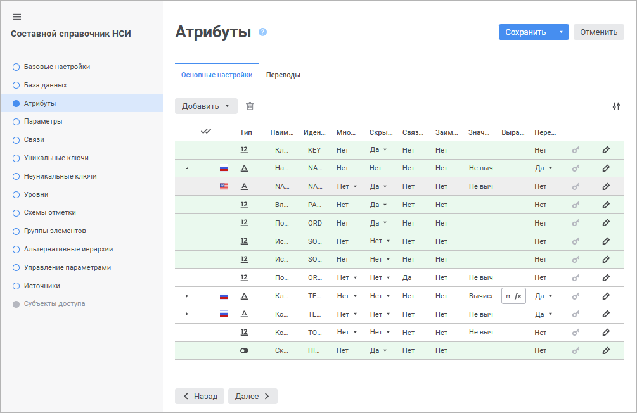Image resolution: width=637 pixels, height=413 pixels.
Task: Open column settings sliders icon above the table
Action: point(616,106)
